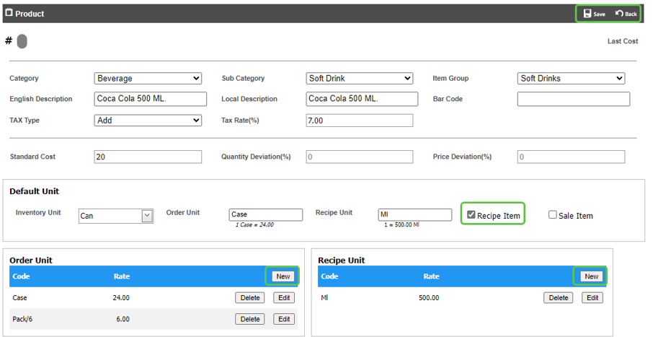The height and width of the screenshot is (337, 658).
Task: Edit the Ml recipe unit
Action: 592,297
